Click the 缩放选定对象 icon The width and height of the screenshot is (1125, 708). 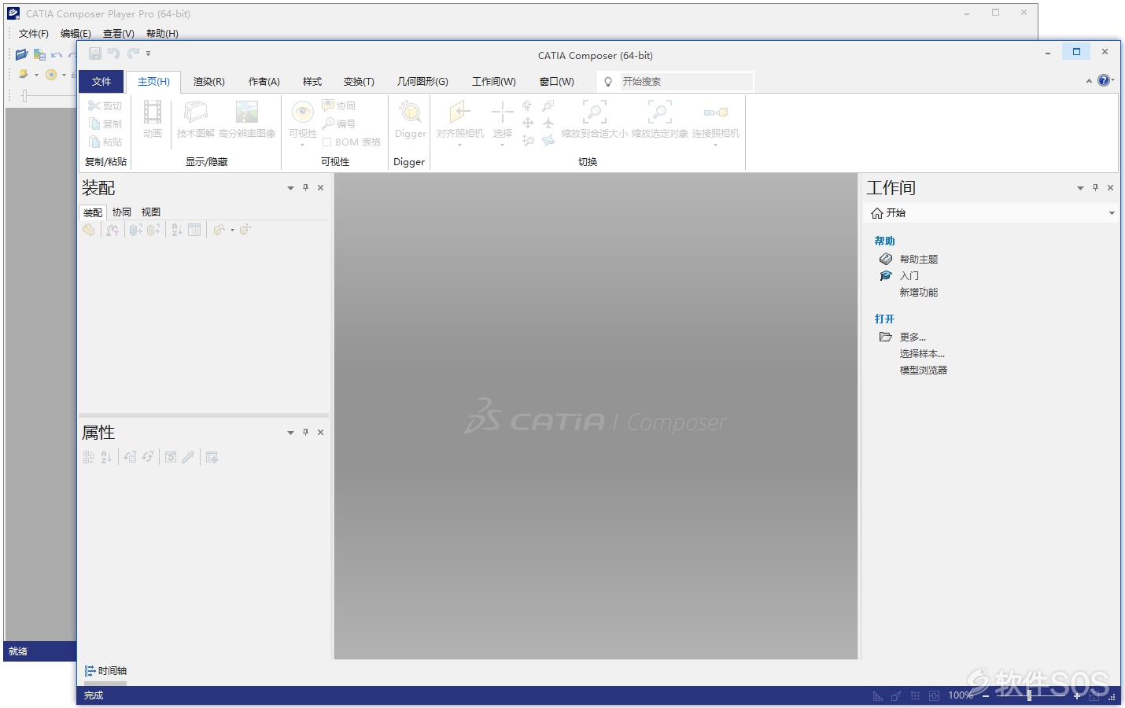659,112
